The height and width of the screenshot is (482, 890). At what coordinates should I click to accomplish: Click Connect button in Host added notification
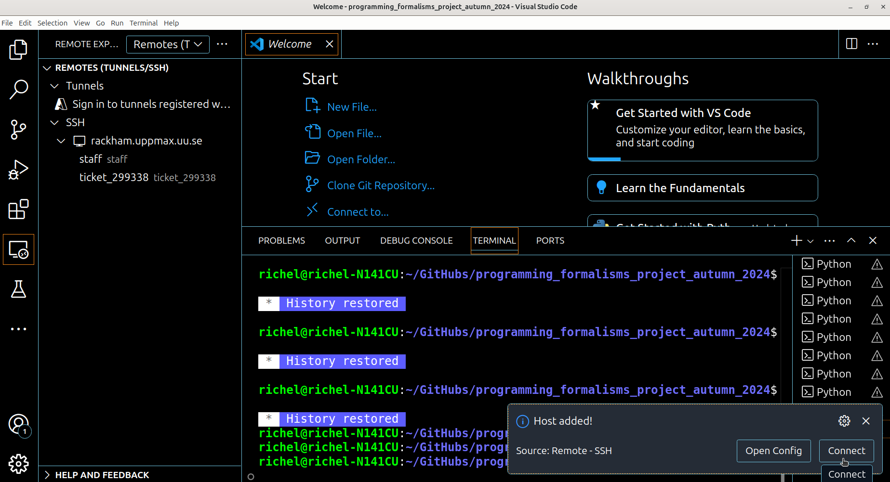(847, 451)
